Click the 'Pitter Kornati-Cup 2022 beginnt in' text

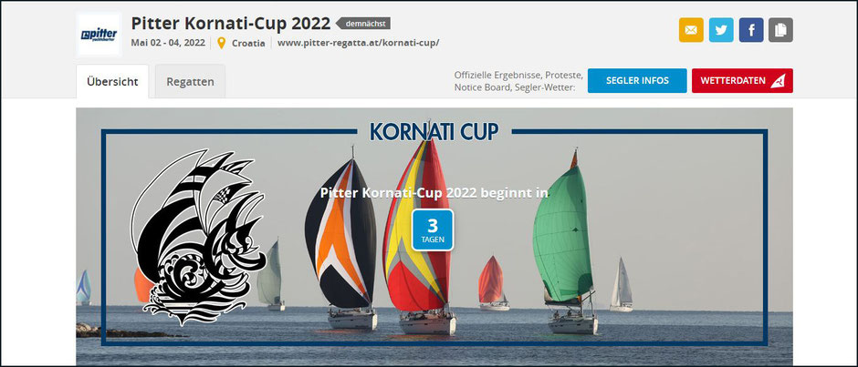[x=434, y=193]
